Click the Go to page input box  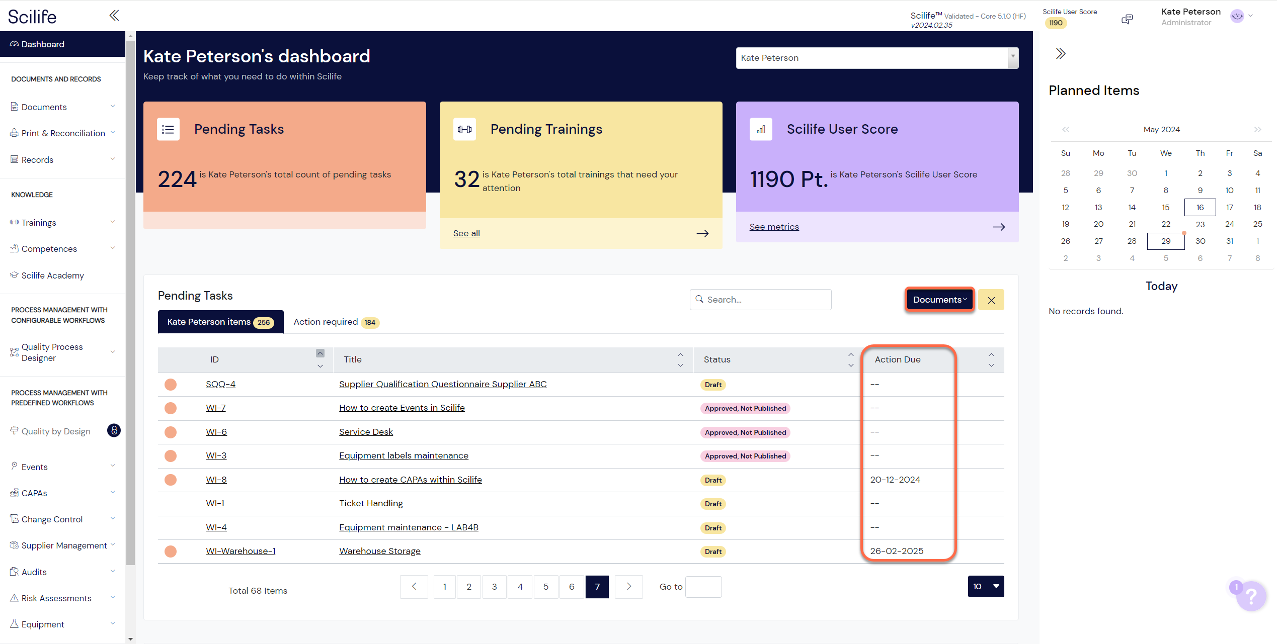(x=703, y=587)
